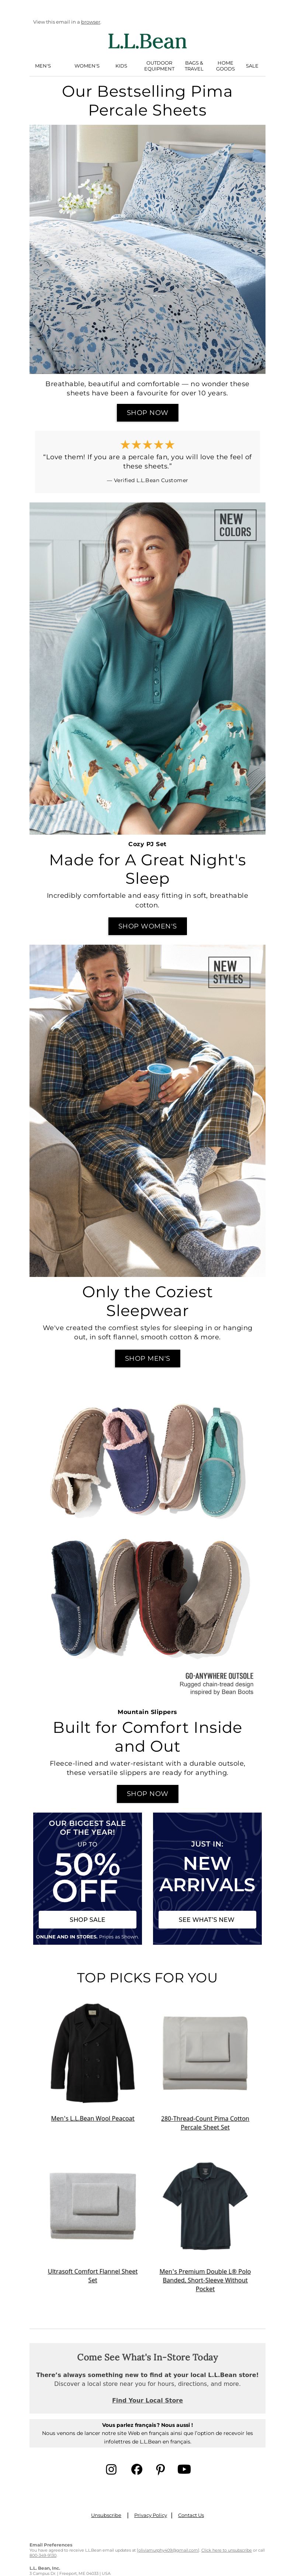Viewport: 295px width, 2576px height.
Task: Open the Instagram social icon
Action: (x=111, y=2469)
